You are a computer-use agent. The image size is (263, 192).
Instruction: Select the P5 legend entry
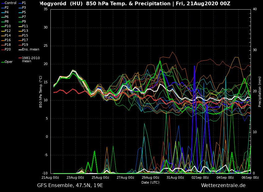pos(24,12)
